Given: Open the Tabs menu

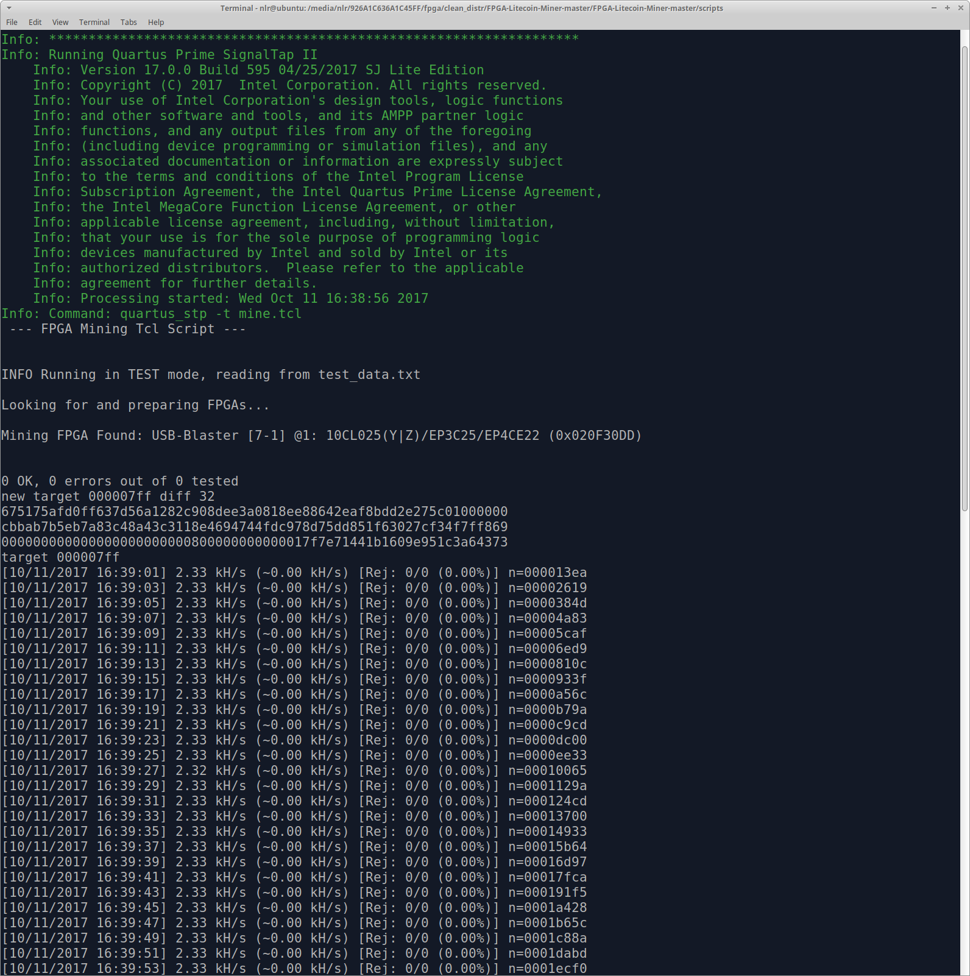Looking at the screenshot, I should [129, 22].
